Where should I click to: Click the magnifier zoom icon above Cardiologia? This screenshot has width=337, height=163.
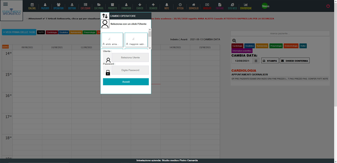coord(234,41)
